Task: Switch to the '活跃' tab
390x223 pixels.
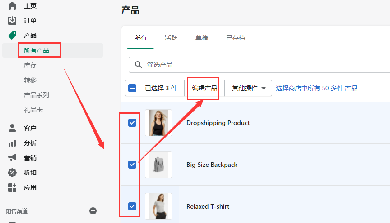Action: 171,38
